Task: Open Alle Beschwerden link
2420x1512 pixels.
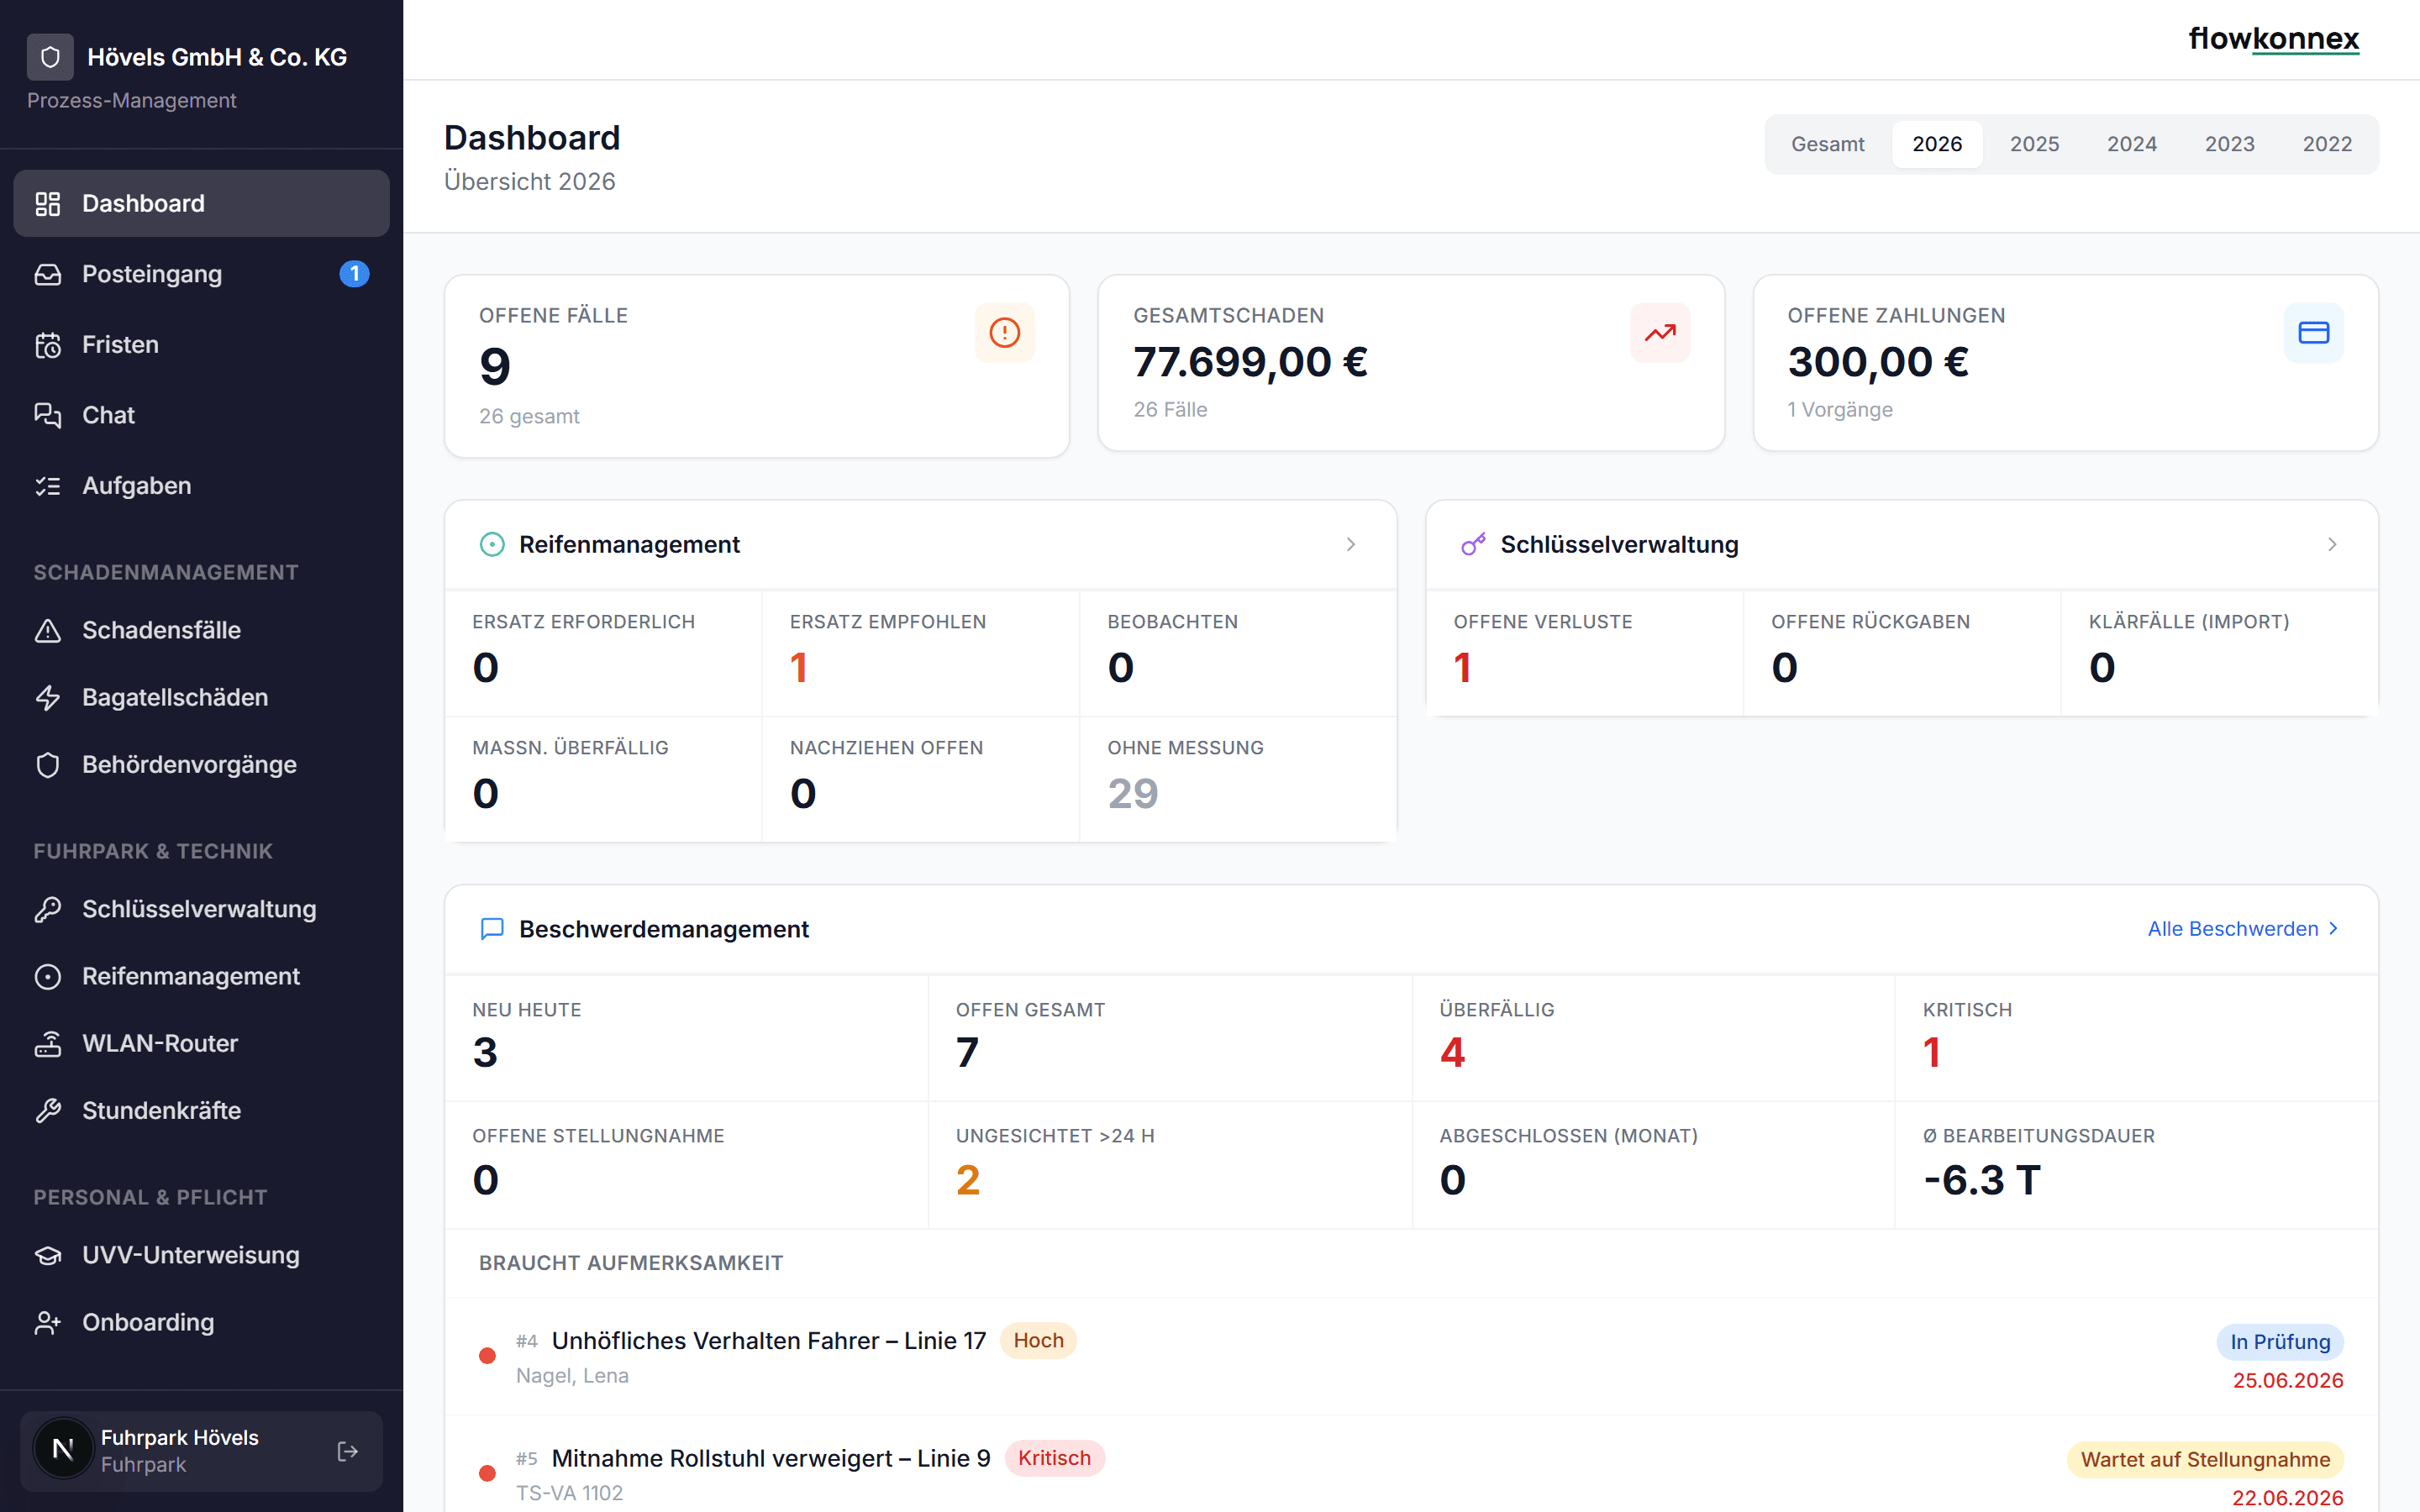Action: tap(2244, 929)
